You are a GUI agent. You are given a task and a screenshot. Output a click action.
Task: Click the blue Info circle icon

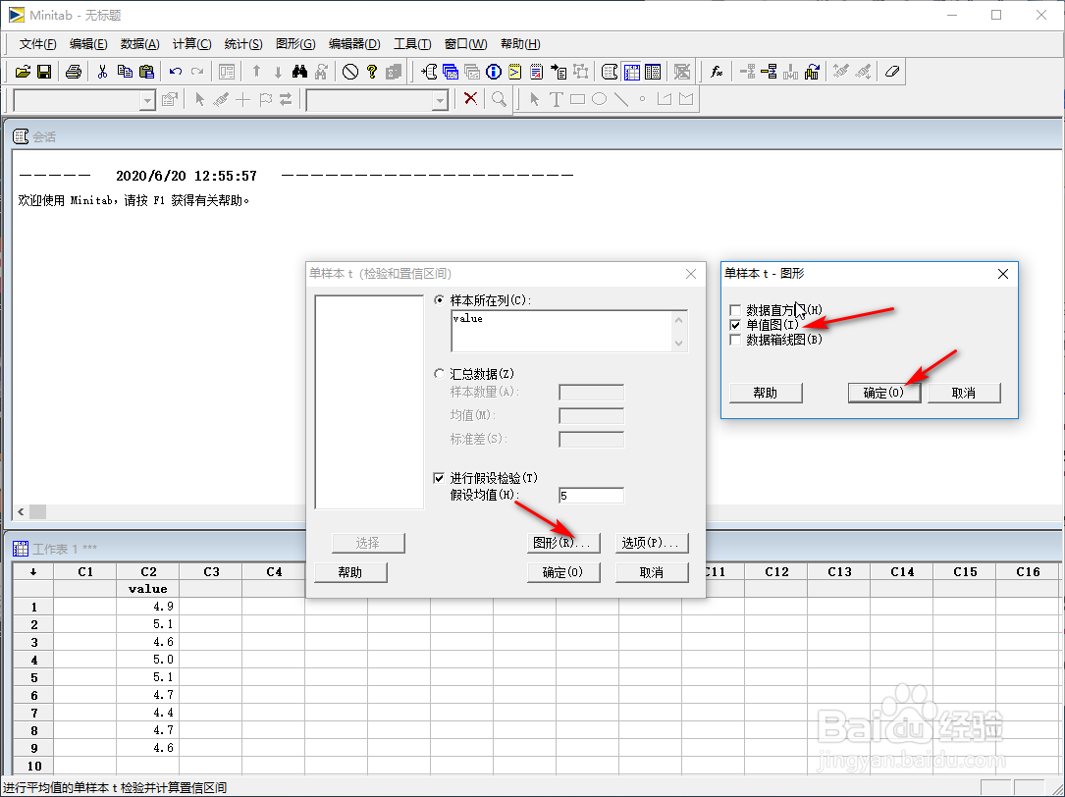tap(494, 72)
